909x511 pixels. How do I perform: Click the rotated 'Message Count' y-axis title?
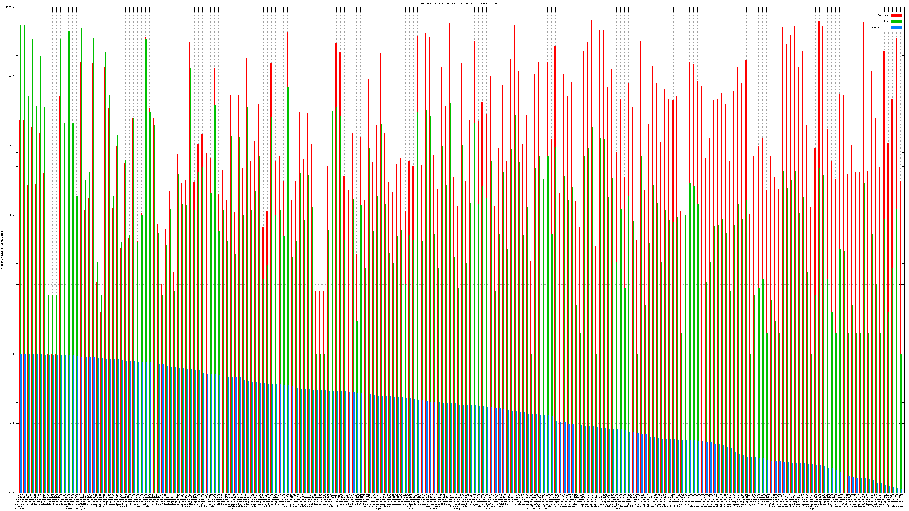tap(2, 250)
